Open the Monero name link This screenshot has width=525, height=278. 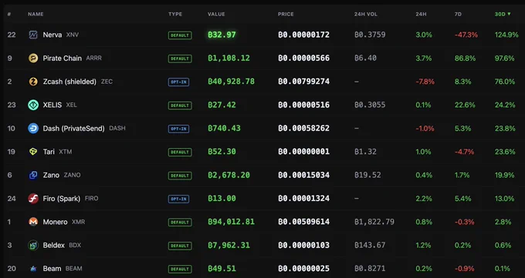coord(56,222)
